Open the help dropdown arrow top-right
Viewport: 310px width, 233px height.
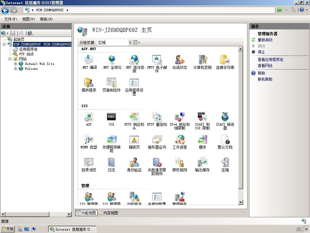click(307, 10)
